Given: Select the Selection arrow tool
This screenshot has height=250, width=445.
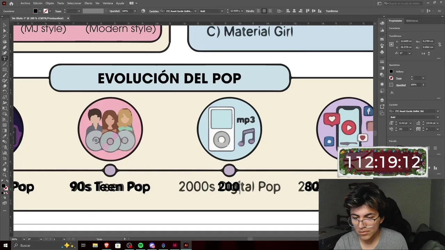Looking at the screenshot, I should pos(5,25).
